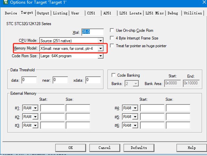Click External Memory #3 Size field

(x=78, y=125)
